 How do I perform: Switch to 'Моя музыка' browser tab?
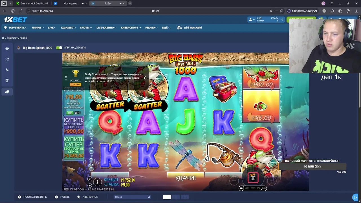pyautogui.click(x=71, y=3)
